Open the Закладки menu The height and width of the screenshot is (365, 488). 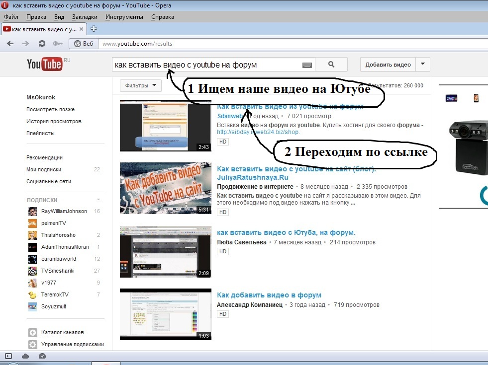[x=85, y=17]
